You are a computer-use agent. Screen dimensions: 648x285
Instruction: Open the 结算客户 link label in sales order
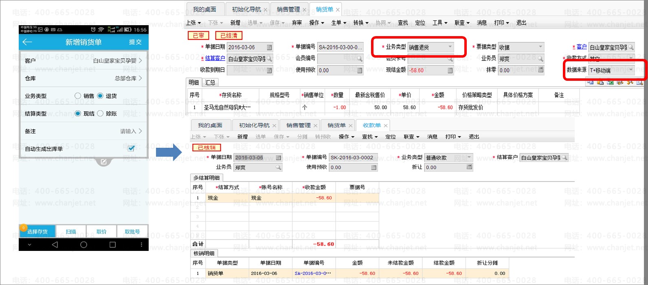pos(215,58)
